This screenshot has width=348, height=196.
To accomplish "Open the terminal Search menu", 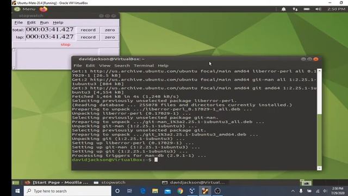I will pos(122,65).
